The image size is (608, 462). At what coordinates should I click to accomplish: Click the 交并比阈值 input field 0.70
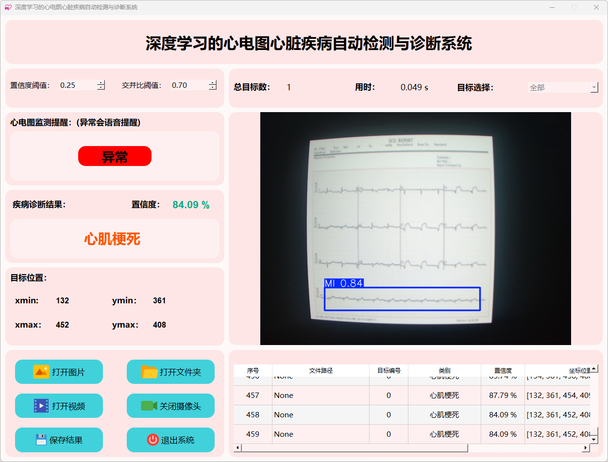188,85
